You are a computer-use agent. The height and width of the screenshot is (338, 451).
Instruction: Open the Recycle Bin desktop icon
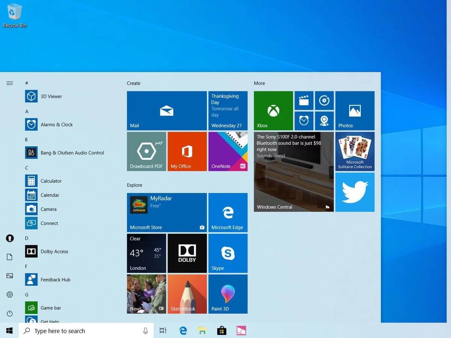(14, 16)
